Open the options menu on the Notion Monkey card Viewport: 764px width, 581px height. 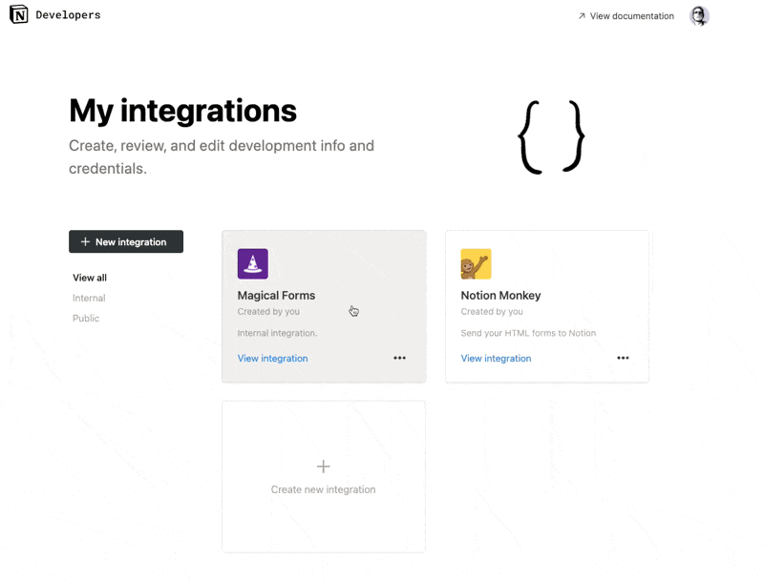point(623,358)
